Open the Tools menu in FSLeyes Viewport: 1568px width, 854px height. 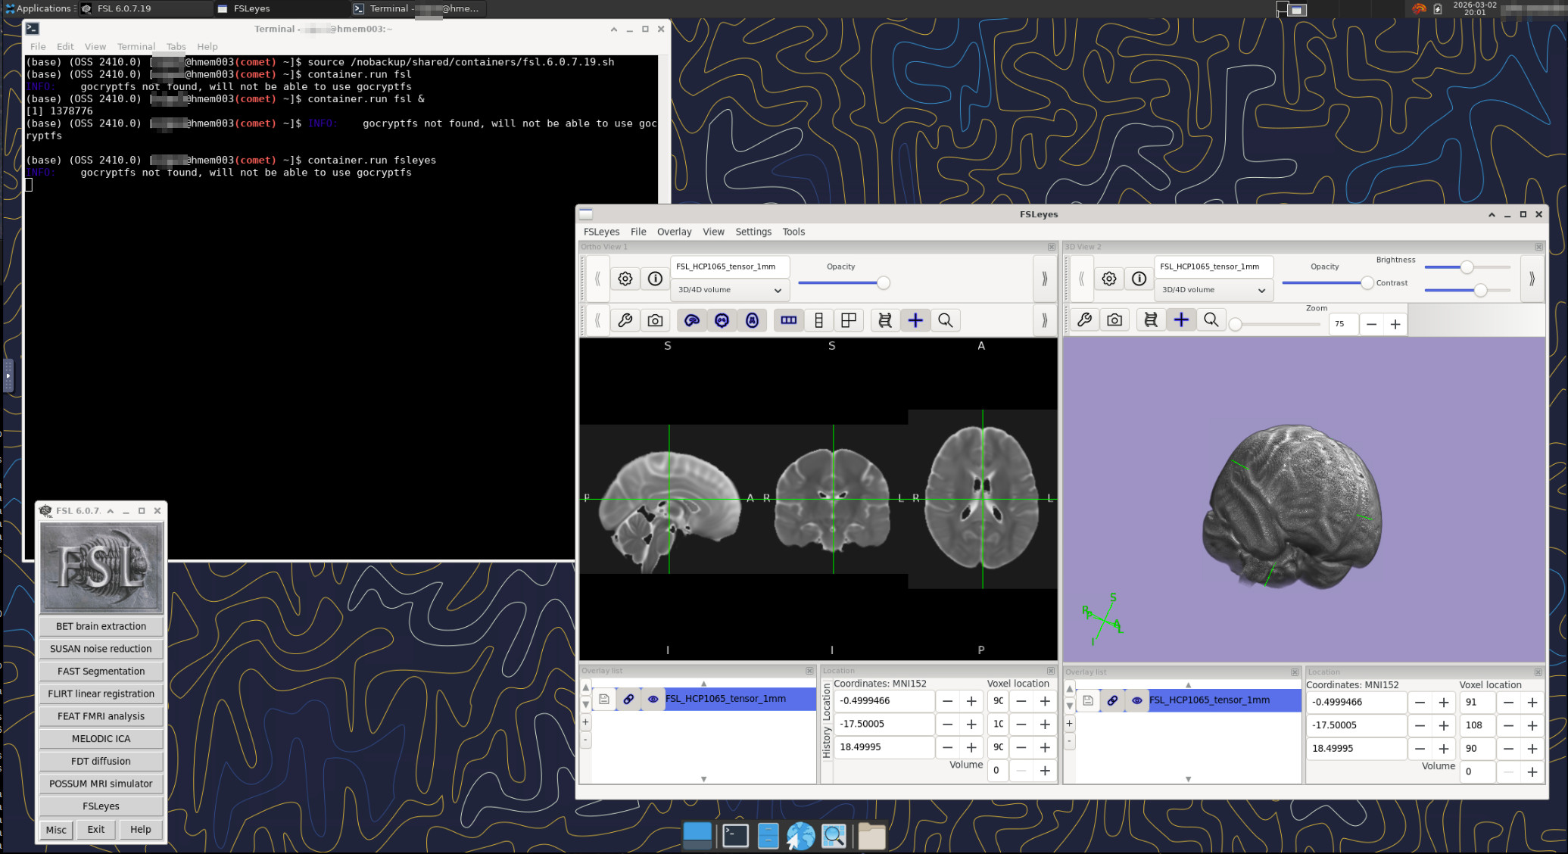click(793, 232)
